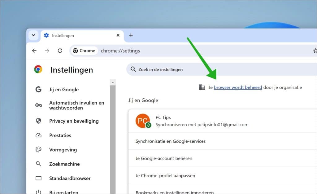Image resolution: width=317 pixels, height=194 pixels.
Task: Go forward with the forward arrow
Action: 47,50
